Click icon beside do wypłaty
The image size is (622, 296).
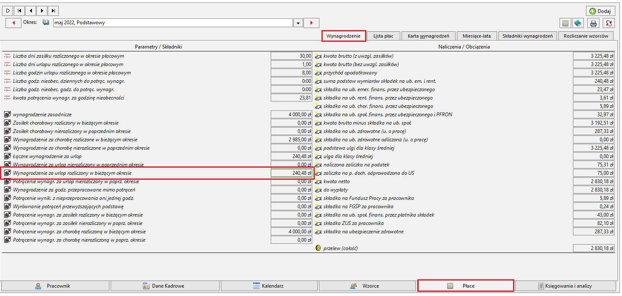(x=318, y=190)
